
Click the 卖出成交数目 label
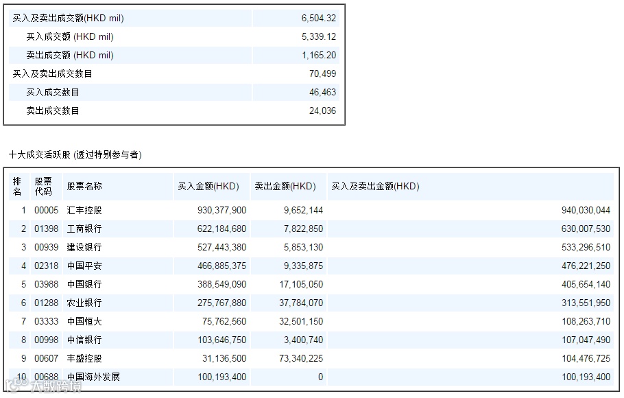53,110
